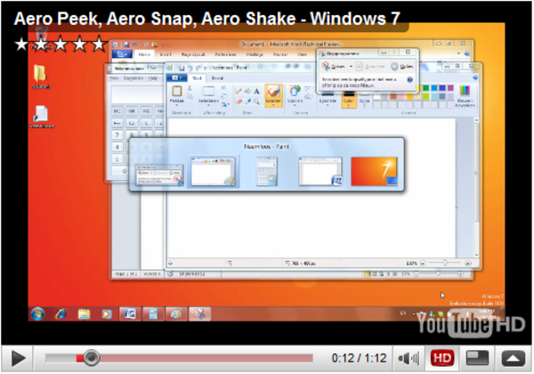Open Internet Explorer from the taskbar
Screen dimensions: 534x374
(61, 314)
